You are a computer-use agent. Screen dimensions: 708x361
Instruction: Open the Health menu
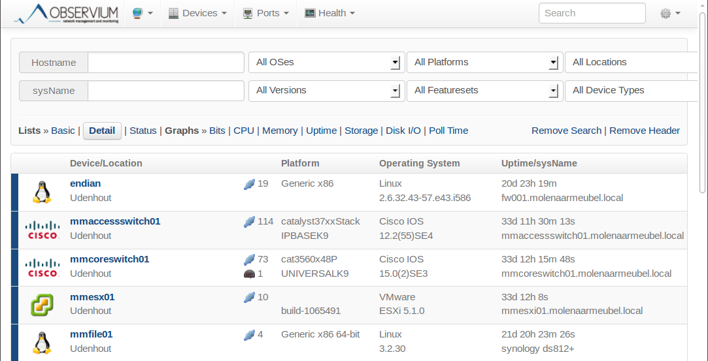(x=329, y=13)
